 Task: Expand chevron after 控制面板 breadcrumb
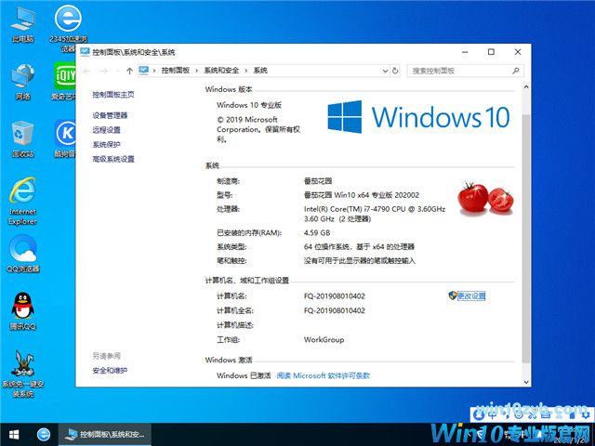[196, 71]
